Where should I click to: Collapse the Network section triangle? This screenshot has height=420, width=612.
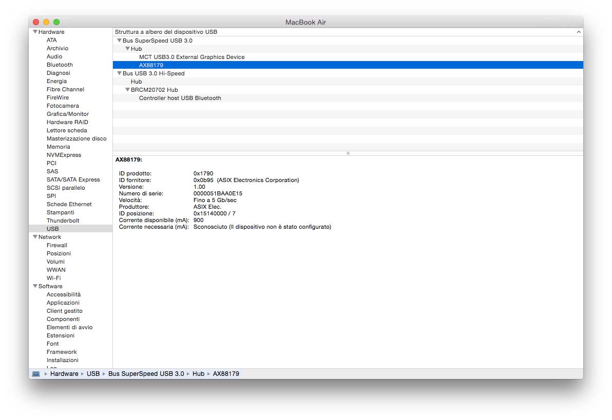tap(35, 237)
